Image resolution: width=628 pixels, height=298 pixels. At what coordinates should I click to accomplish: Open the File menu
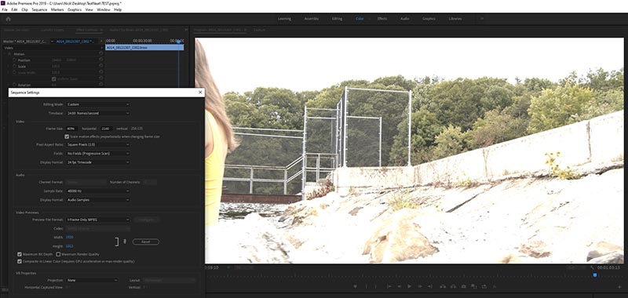coord(5,9)
